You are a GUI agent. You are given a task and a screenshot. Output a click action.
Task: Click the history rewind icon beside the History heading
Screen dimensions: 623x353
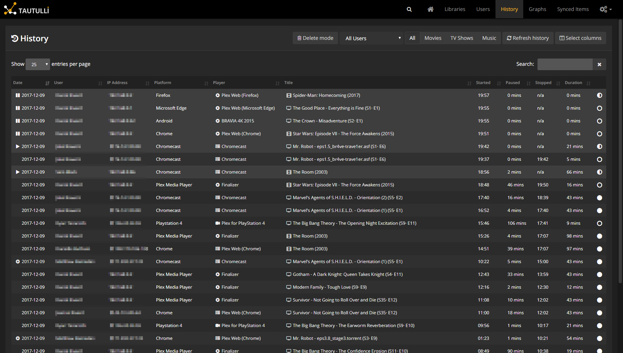pyautogui.click(x=14, y=38)
